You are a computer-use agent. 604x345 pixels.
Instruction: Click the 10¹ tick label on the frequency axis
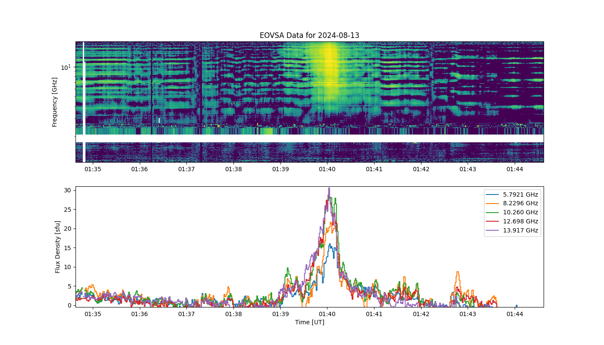click(65, 67)
